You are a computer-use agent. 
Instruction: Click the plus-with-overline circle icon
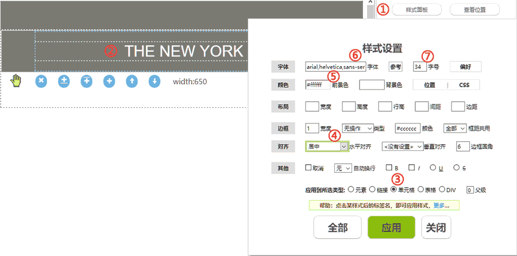click(86, 81)
